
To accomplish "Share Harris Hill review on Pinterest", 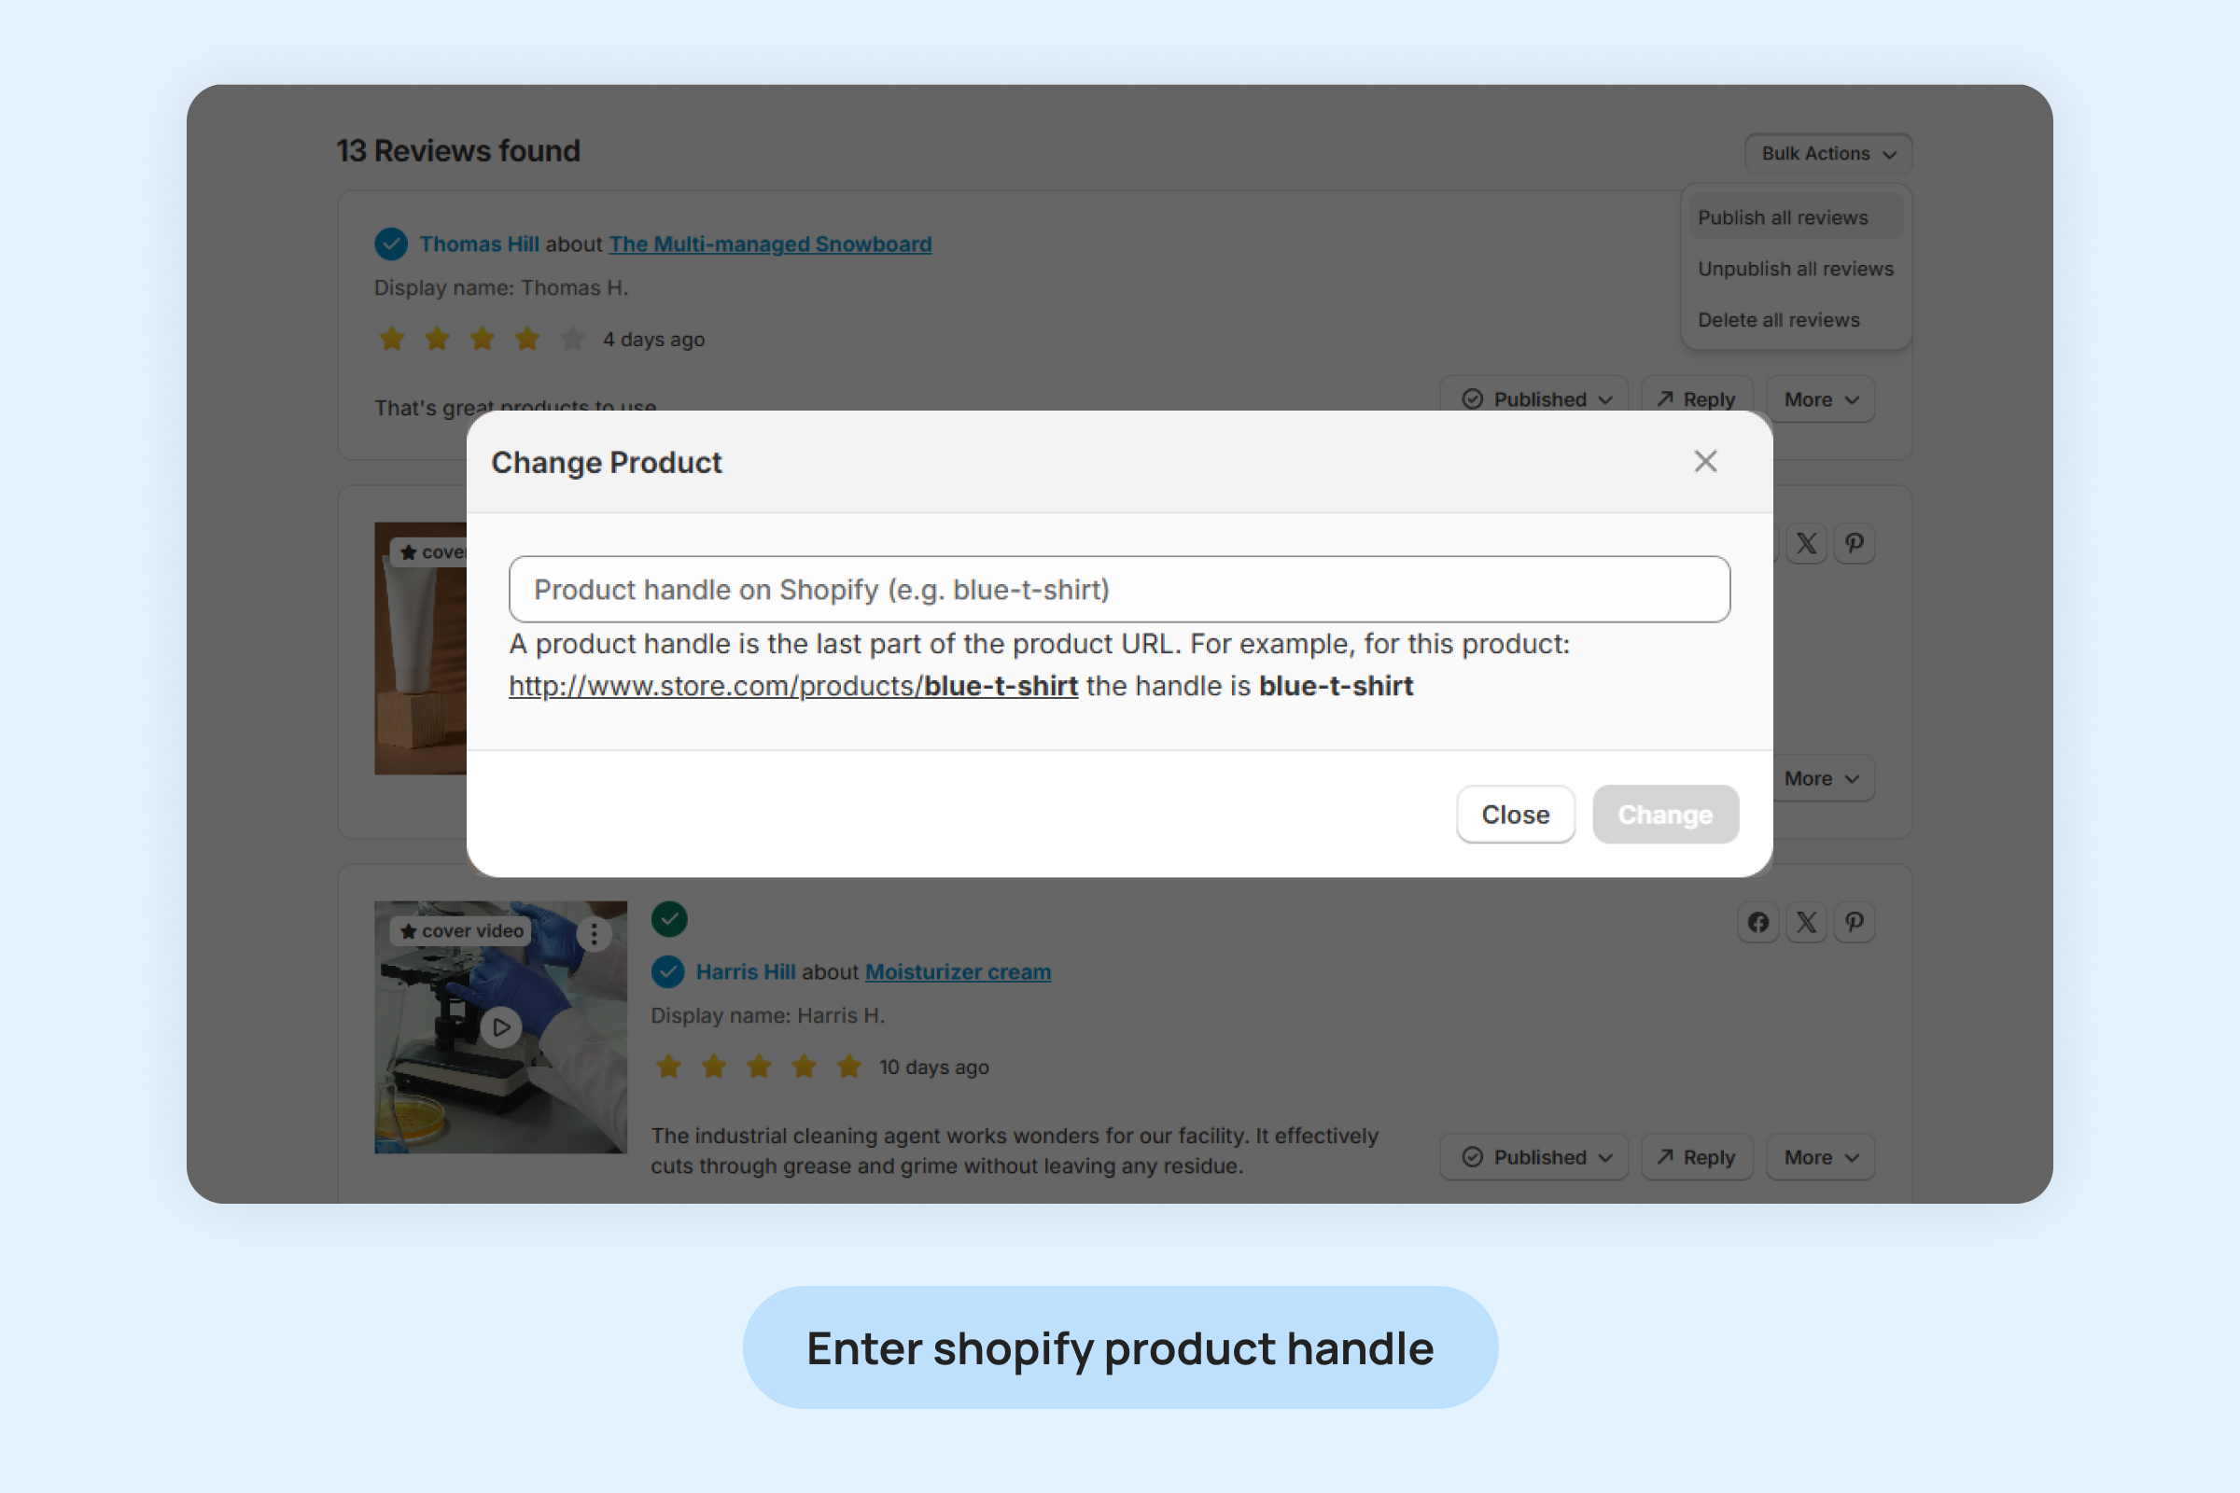I will click(1855, 922).
